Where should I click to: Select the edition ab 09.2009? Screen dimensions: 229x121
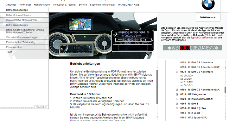pos(186,76)
